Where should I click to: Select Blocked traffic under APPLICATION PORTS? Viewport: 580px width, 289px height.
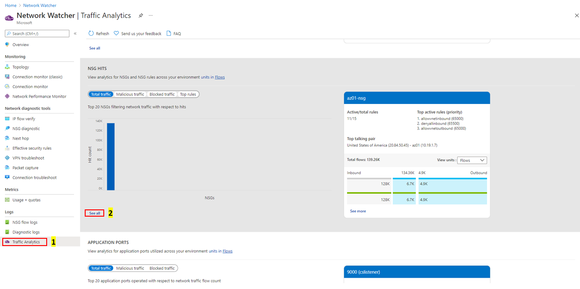[x=162, y=268]
